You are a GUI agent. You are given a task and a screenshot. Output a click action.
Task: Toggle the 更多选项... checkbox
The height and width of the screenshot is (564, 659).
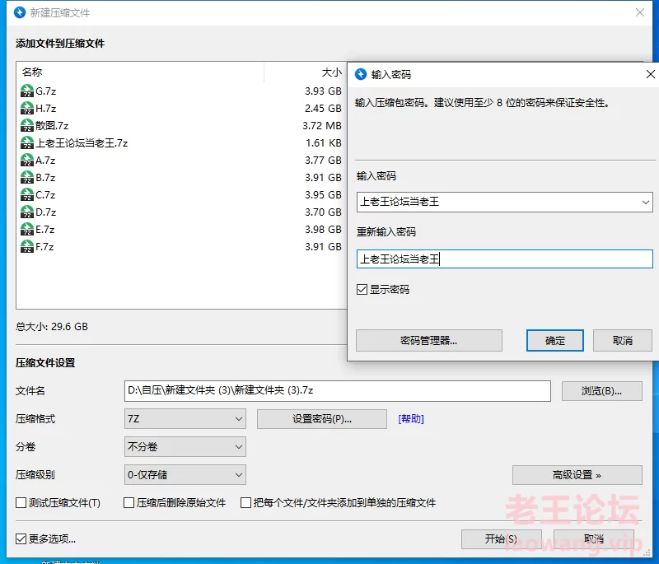[x=21, y=538]
